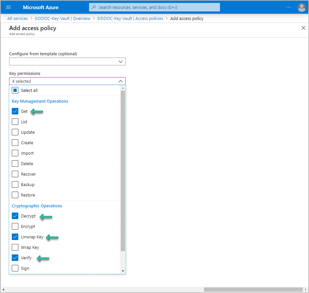Navigate to EIDDOC-Key-Vault Access policies breadcrumb
Image resolution: width=309 pixels, height=293 pixels.
(130, 19)
